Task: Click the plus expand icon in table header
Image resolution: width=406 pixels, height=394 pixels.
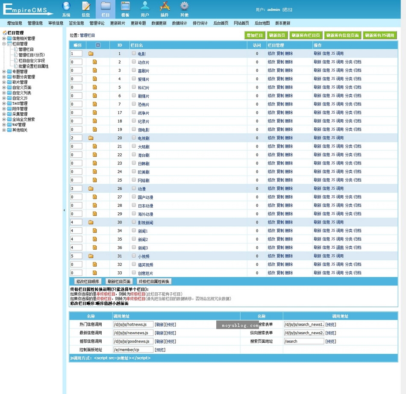Action: (98, 45)
